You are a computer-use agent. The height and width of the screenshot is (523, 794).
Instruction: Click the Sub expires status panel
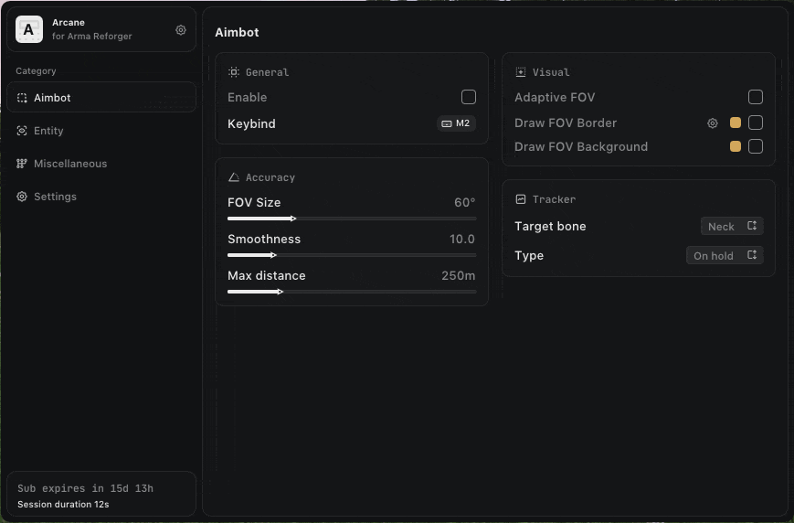click(x=101, y=495)
